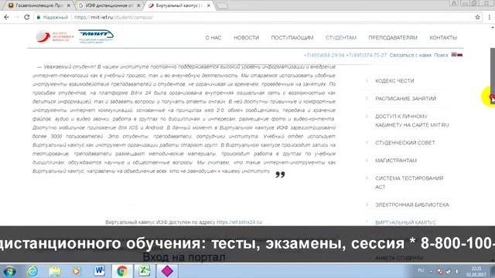The height and width of the screenshot is (278, 495).
Task: Open КОДЕКС ЧЕСТИ sidebar link
Action: 394,81
